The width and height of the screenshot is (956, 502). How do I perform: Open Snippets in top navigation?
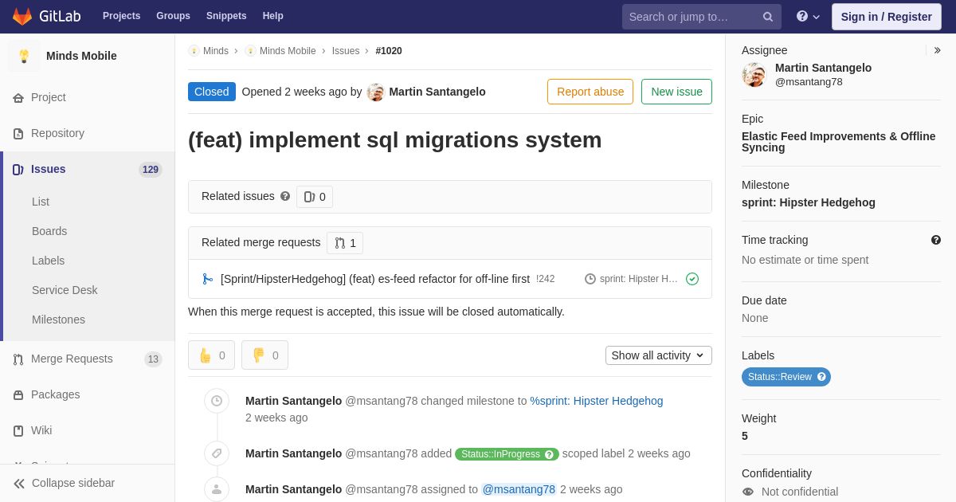pyautogui.click(x=226, y=16)
